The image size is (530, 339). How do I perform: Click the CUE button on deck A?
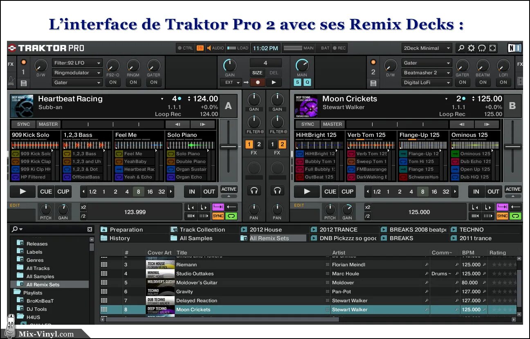(x=46, y=192)
